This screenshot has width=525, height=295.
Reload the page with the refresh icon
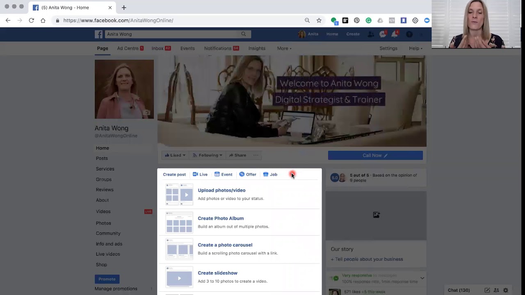(31, 20)
